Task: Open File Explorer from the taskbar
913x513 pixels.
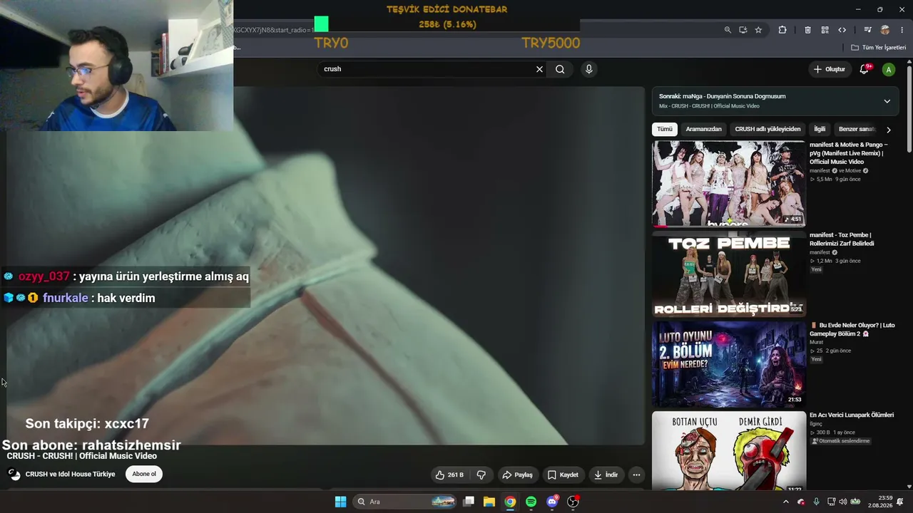Action: tap(489, 502)
